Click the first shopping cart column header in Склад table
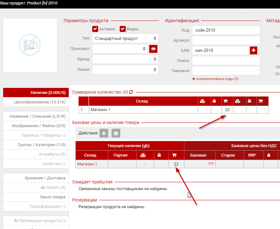The image size is (280, 229). click(x=226, y=101)
